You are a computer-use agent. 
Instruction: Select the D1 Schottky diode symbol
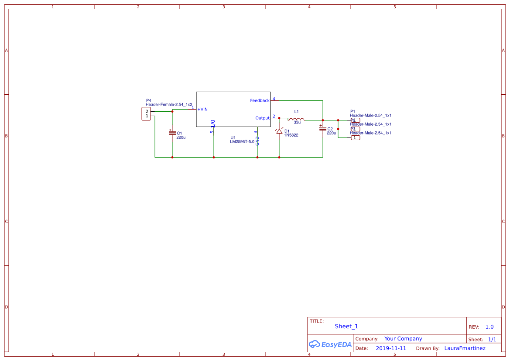click(x=279, y=131)
